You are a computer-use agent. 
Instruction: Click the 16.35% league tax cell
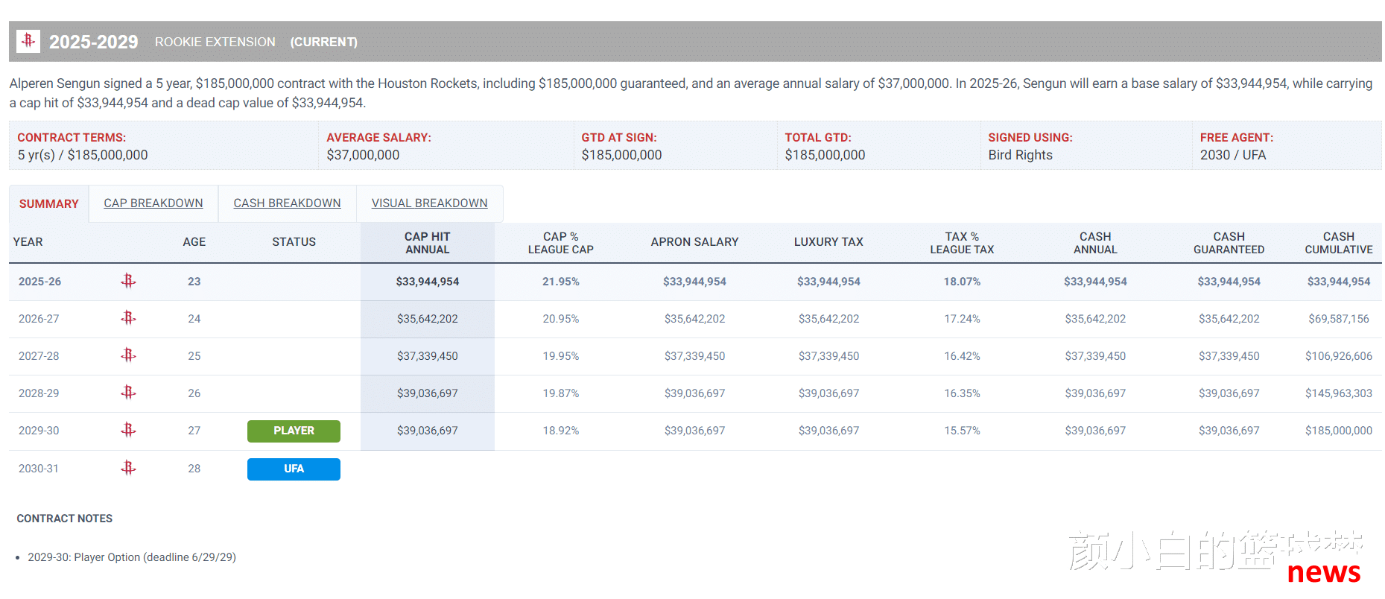click(962, 393)
